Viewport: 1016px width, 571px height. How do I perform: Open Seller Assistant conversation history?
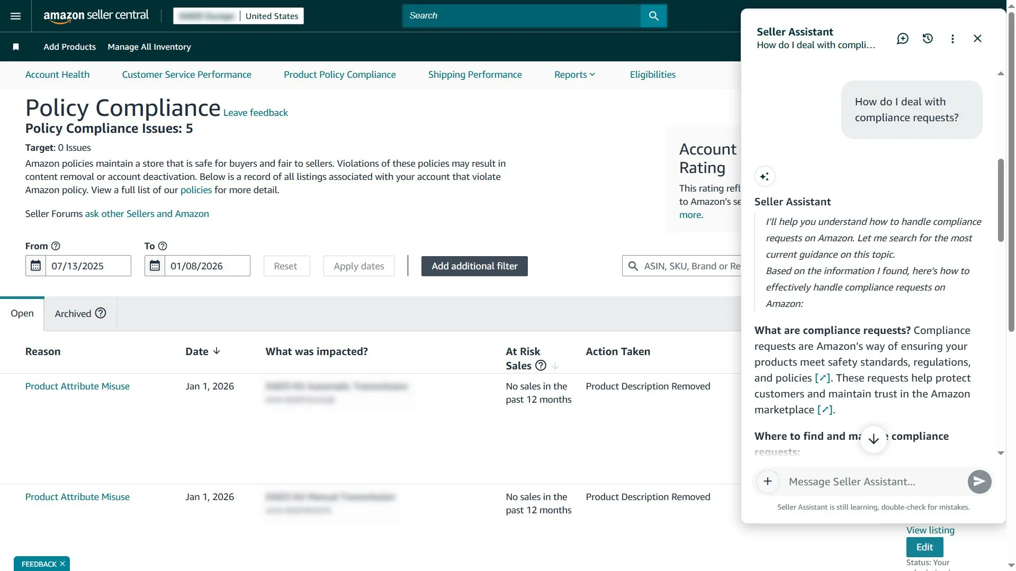927,38
